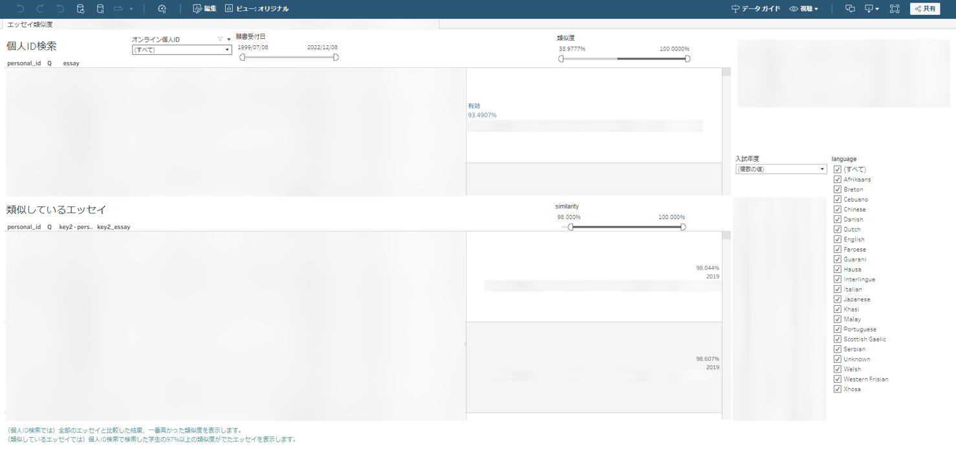Image resolution: width=956 pixels, height=450 pixels.
Task: Open the 視聴 watch menu
Action: click(804, 8)
